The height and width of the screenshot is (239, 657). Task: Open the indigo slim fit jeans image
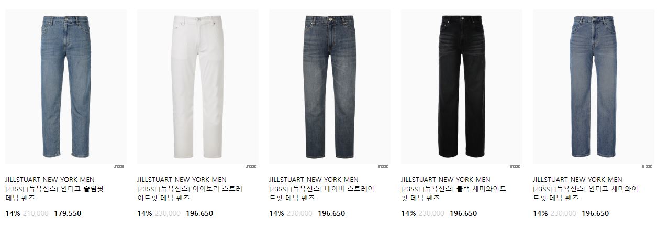tap(66, 86)
